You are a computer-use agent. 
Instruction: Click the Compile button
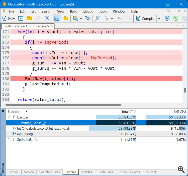(145, 19)
